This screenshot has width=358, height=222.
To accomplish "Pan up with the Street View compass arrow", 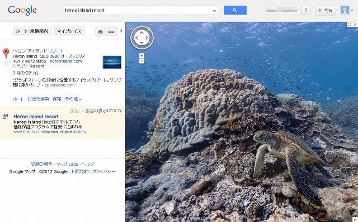I will (x=142, y=32).
